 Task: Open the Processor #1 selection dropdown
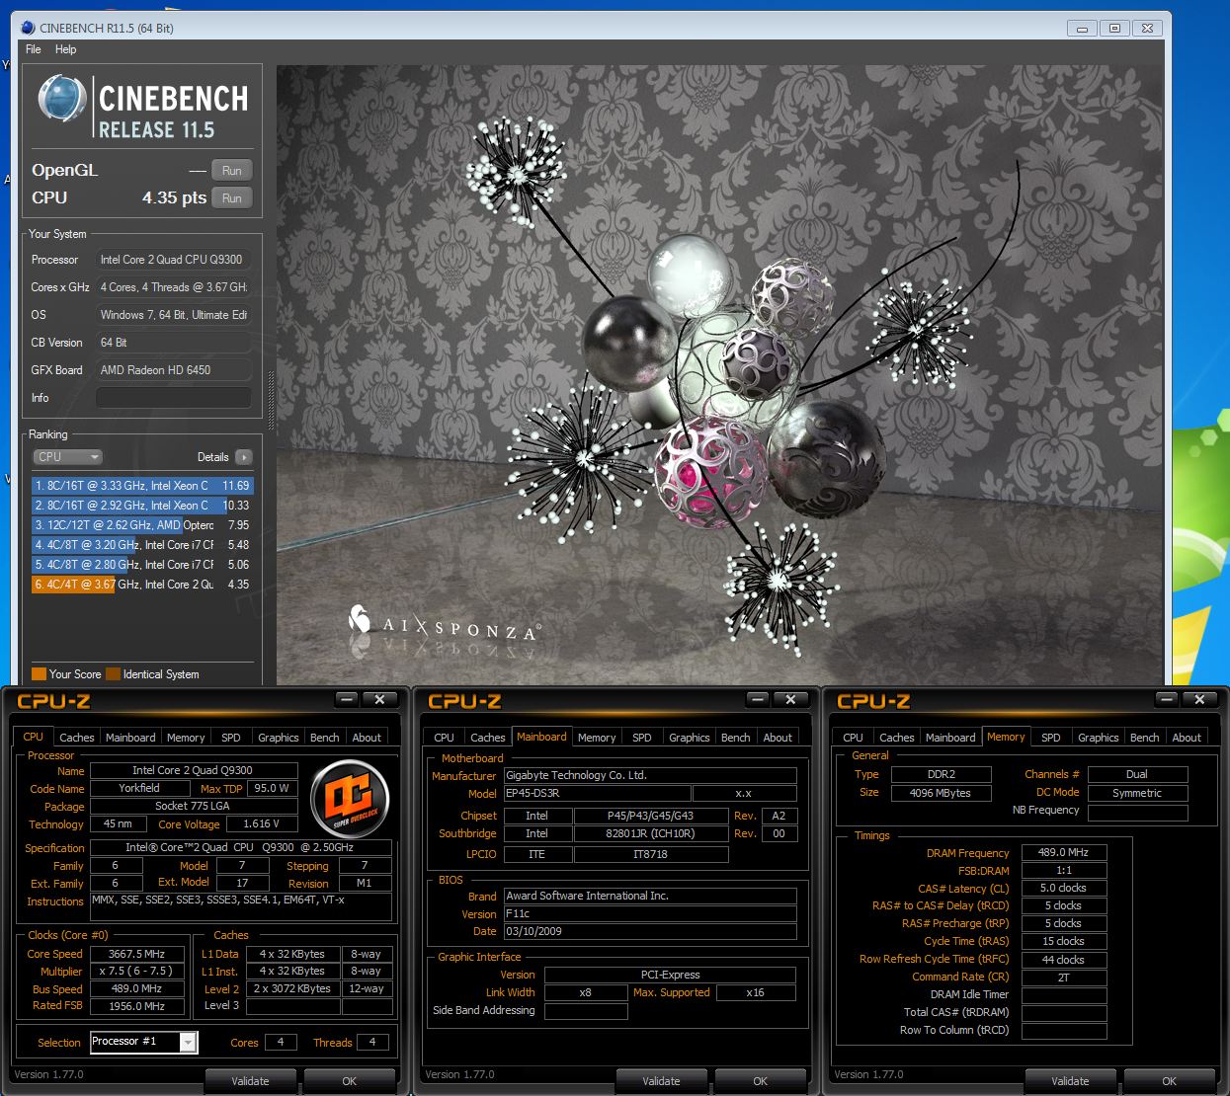click(x=144, y=1042)
